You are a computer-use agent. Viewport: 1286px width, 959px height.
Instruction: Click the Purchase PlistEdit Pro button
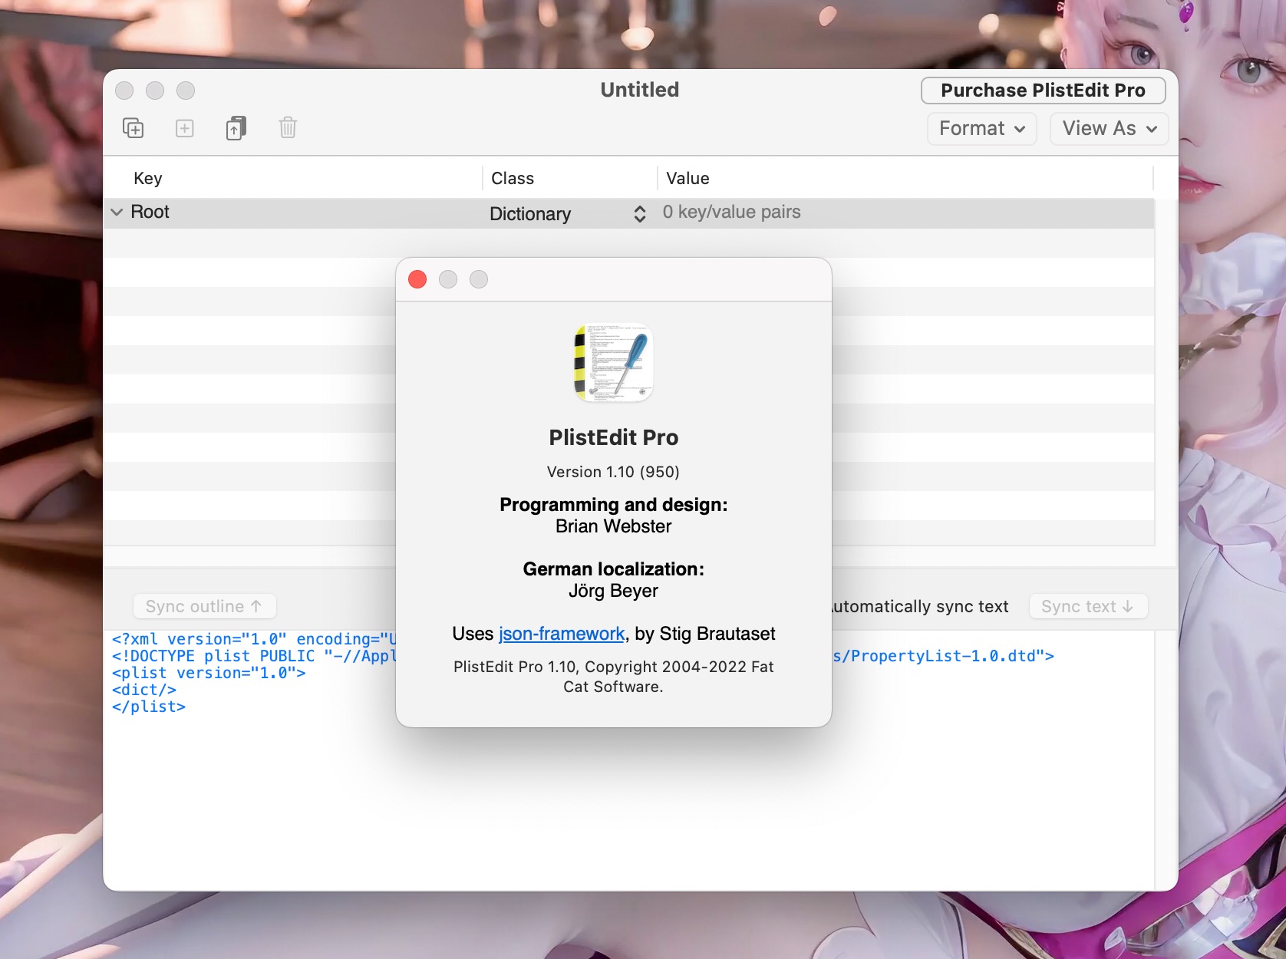click(x=1043, y=91)
